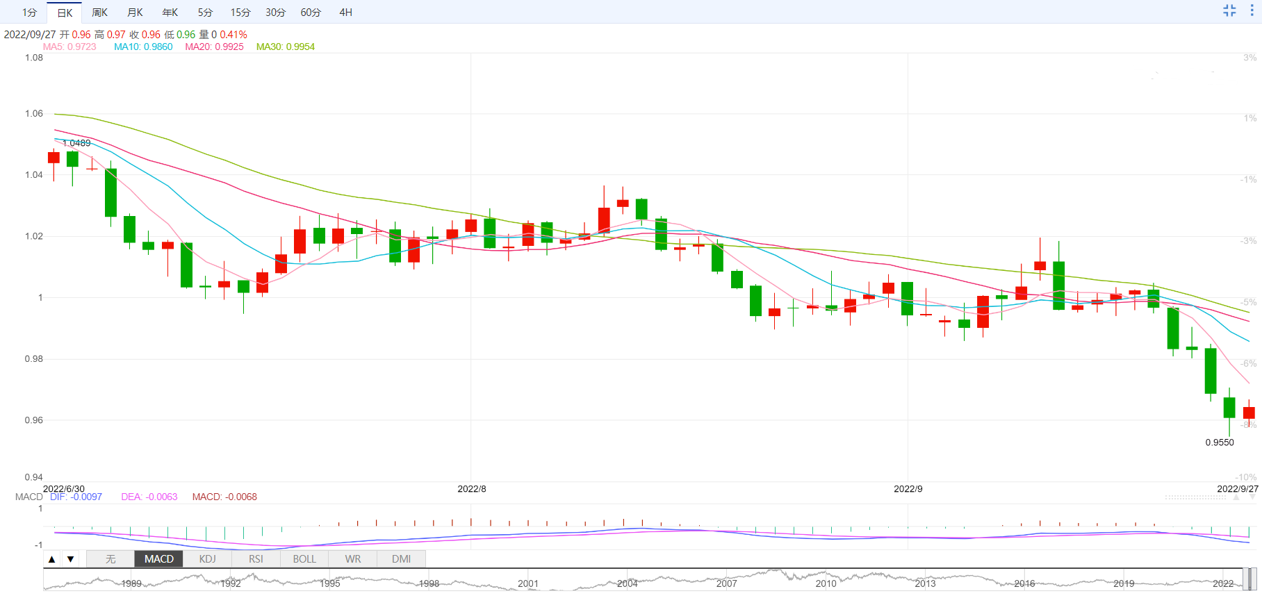This screenshot has width=1262, height=605.
Task: Click the solid black up arrow beside indicator tabs
Action: point(52,559)
